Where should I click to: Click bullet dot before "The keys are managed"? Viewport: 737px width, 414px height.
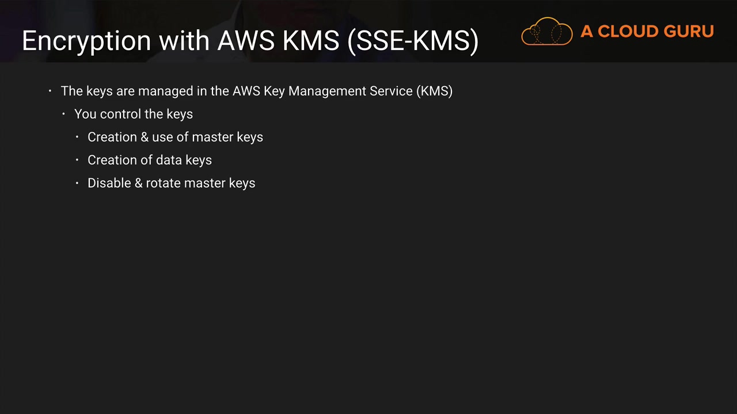click(x=50, y=91)
